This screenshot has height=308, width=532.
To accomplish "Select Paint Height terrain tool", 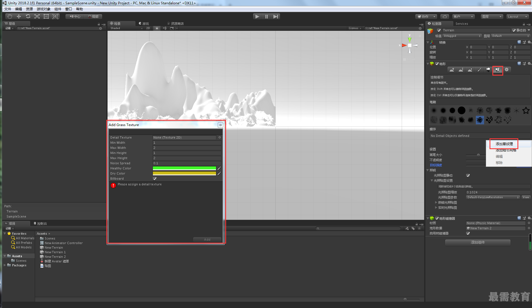I will coord(461,70).
